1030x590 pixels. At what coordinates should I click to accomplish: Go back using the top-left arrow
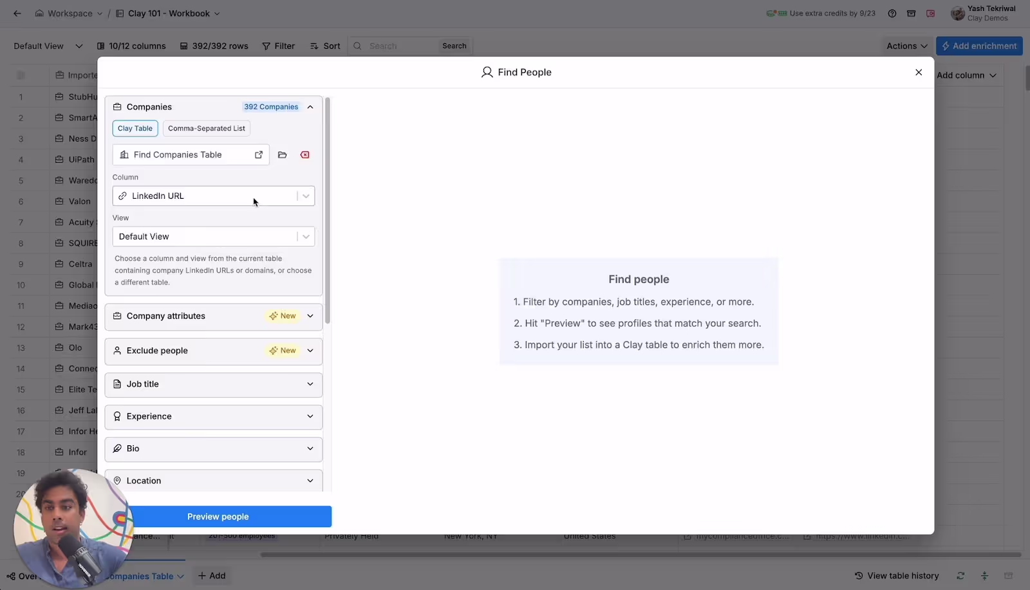17,14
